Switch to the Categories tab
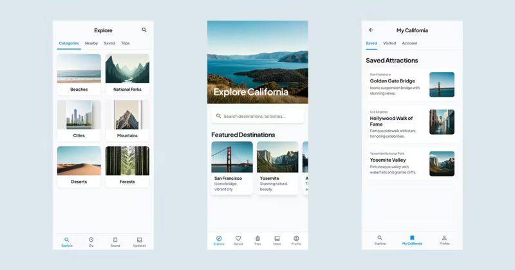The width and height of the screenshot is (515, 270). [x=69, y=43]
